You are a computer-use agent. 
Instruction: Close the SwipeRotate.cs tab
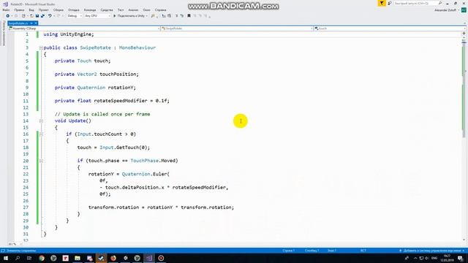coord(36,23)
